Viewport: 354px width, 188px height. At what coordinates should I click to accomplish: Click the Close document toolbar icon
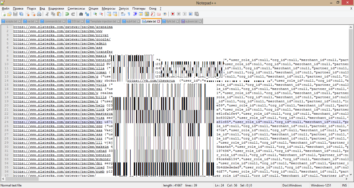(x=27, y=14)
